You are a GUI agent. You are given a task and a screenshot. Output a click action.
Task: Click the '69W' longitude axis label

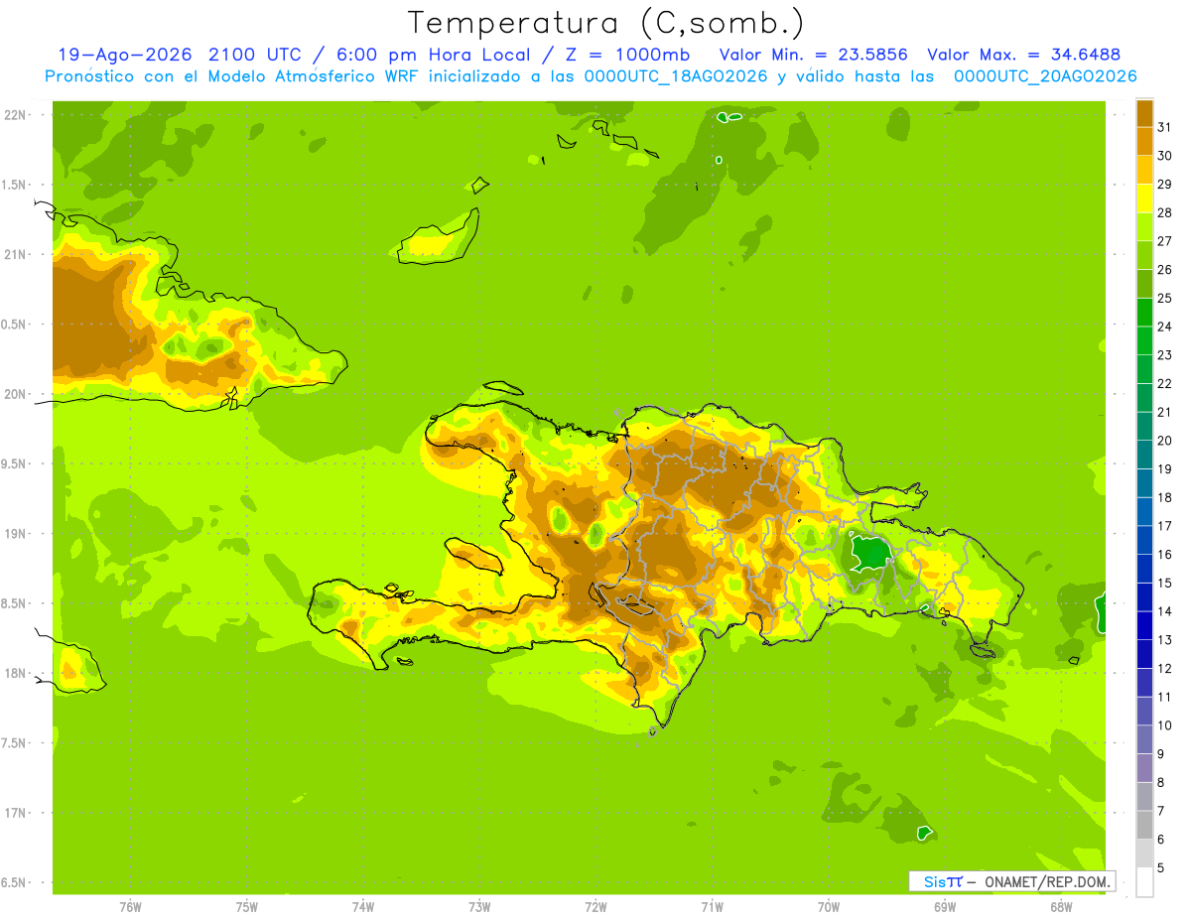click(945, 907)
